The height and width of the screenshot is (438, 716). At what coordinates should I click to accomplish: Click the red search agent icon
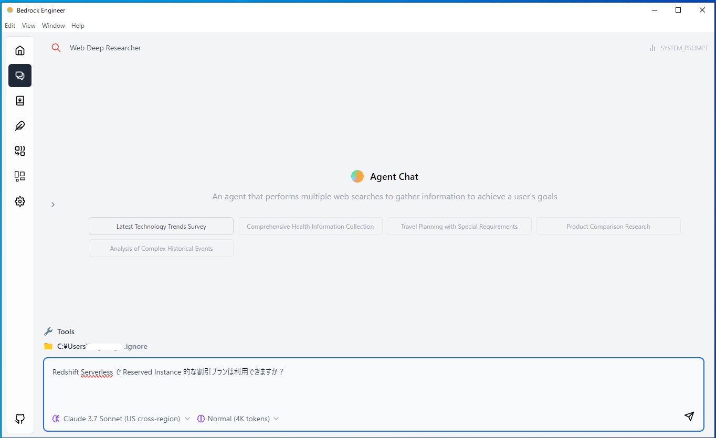coord(56,48)
